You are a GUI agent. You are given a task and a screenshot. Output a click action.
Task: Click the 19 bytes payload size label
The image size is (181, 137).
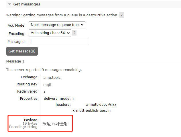pos(30,124)
